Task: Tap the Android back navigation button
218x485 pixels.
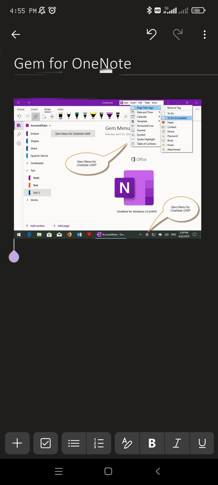Action: click(x=158, y=471)
